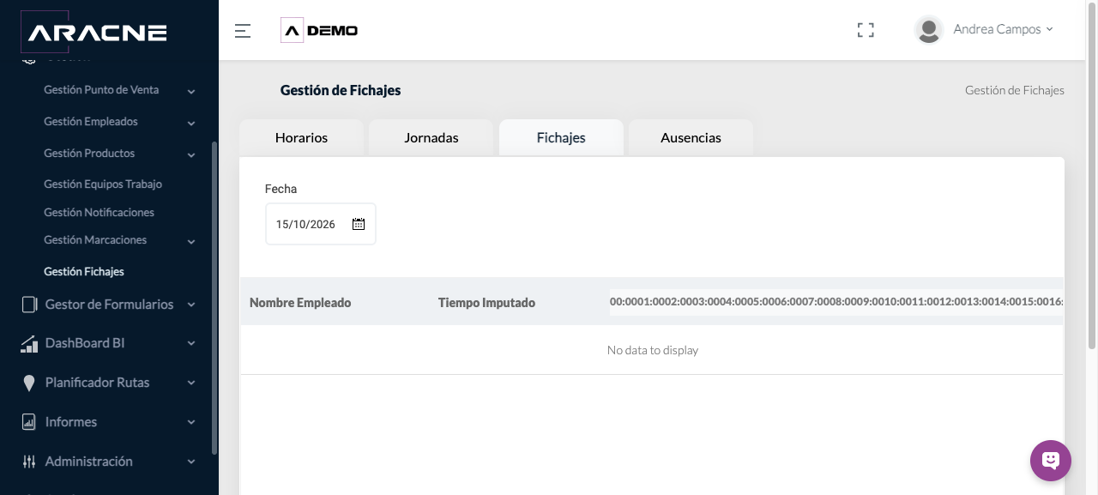This screenshot has width=1098, height=495.
Task: Open Gestor de Formularios section
Action: click(109, 305)
